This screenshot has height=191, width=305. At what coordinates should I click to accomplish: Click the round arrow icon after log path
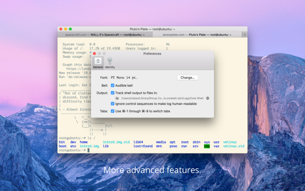pos(207,98)
